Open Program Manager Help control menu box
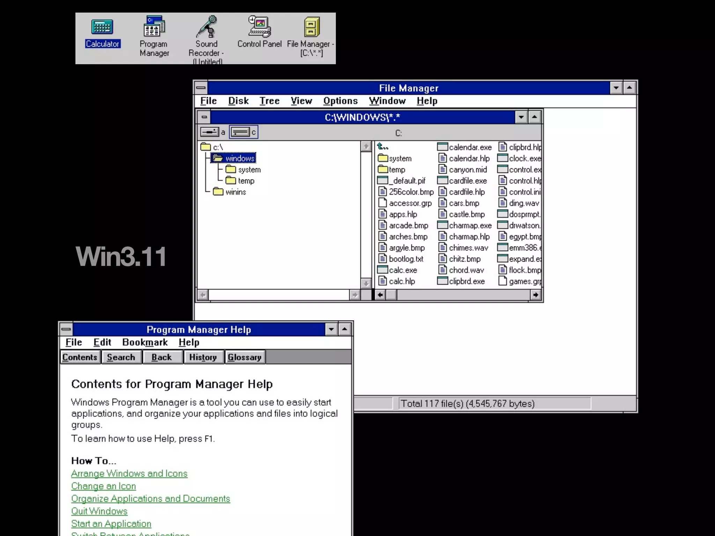The height and width of the screenshot is (536, 715). point(66,329)
